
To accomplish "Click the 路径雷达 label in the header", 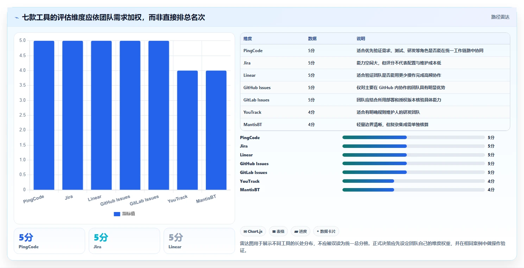I will (500, 17).
